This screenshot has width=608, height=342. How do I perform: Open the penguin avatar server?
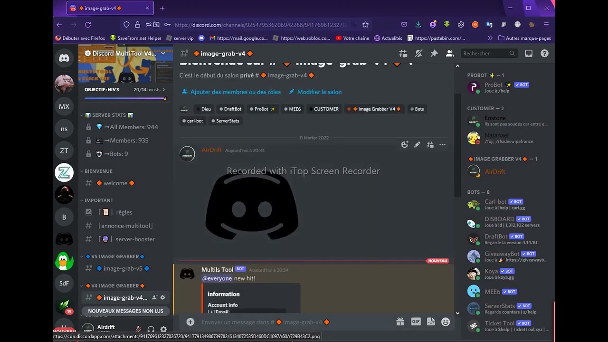[x=64, y=261]
